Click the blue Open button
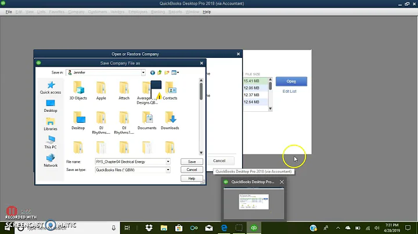 click(291, 81)
